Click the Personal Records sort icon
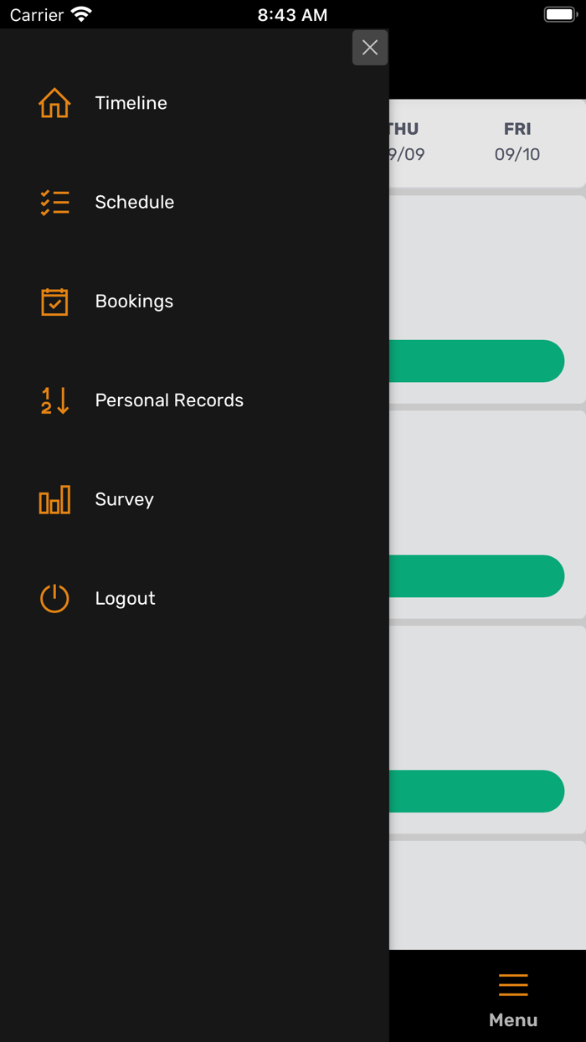 (54, 400)
